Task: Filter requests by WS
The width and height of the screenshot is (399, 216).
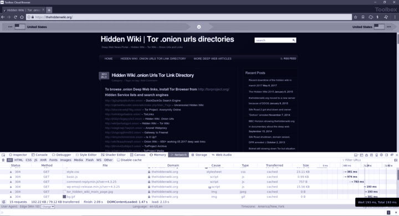Action: (x=99, y=160)
